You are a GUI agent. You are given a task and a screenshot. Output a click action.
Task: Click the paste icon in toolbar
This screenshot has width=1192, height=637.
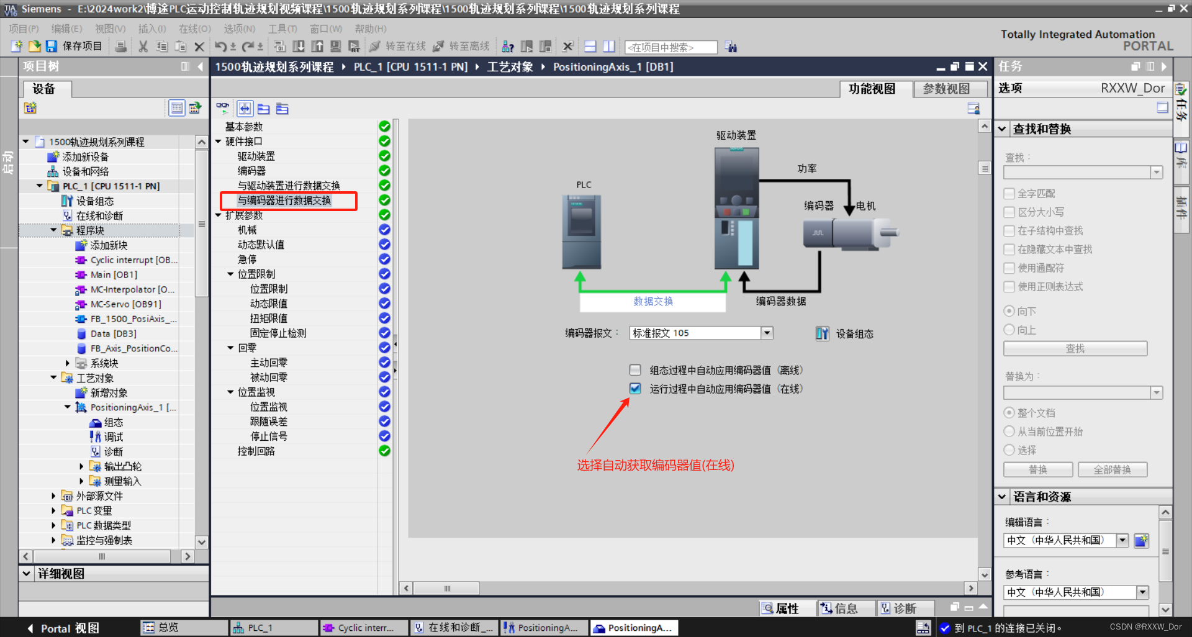181,47
